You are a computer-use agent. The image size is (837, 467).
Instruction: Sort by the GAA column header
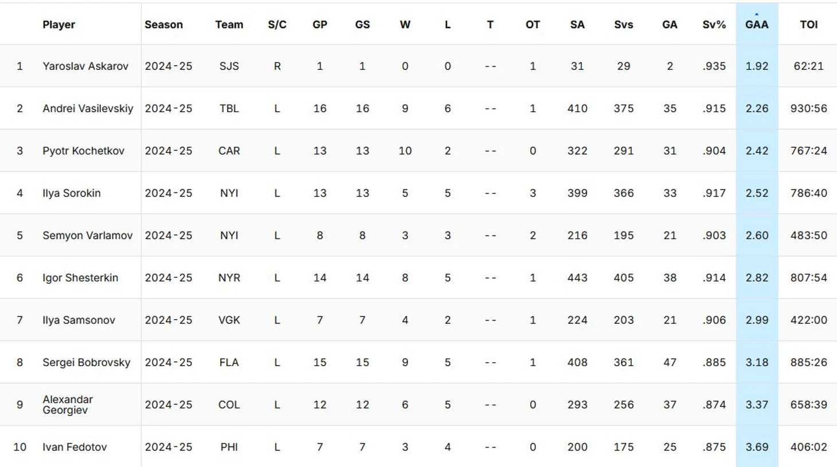[x=757, y=25]
